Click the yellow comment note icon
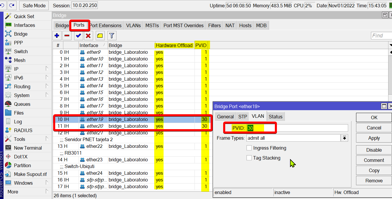The height and width of the screenshot is (199, 392). (x=100, y=36)
